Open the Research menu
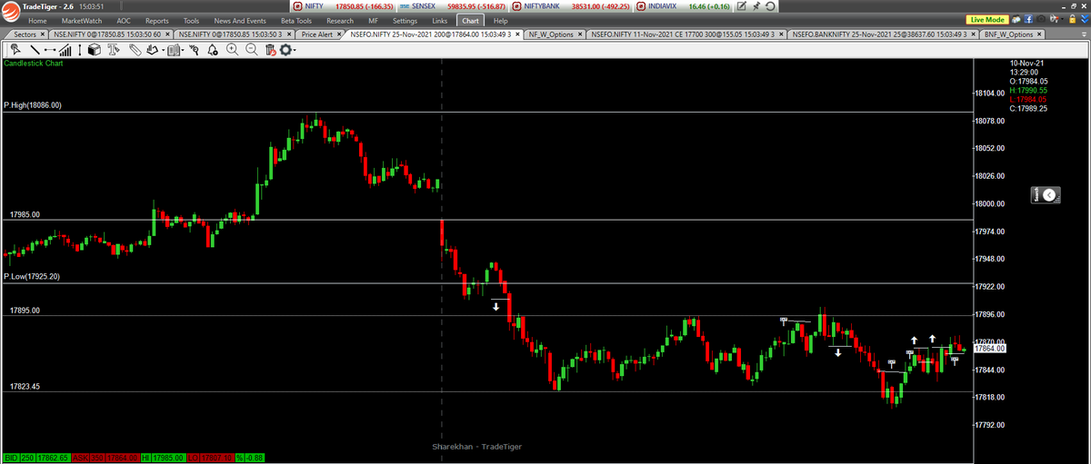The width and height of the screenshot is (1091, 464). pos(340,20)
